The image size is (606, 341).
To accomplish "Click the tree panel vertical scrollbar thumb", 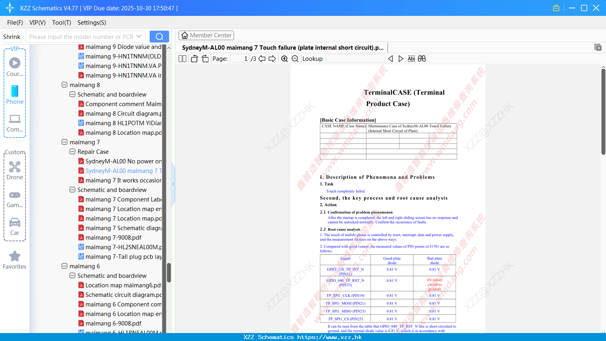I will point(169,272).
